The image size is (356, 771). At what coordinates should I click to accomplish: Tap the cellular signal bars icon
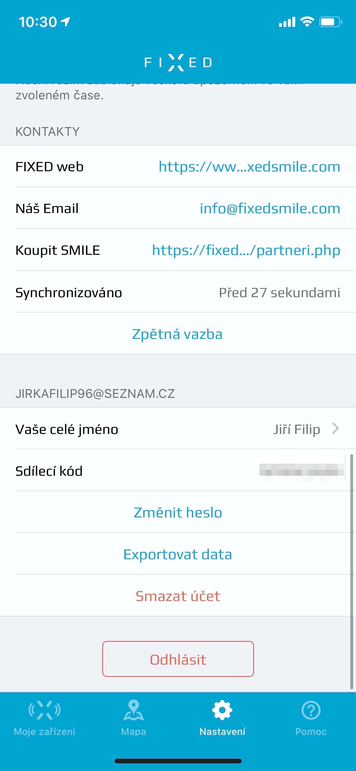[287, 22]
